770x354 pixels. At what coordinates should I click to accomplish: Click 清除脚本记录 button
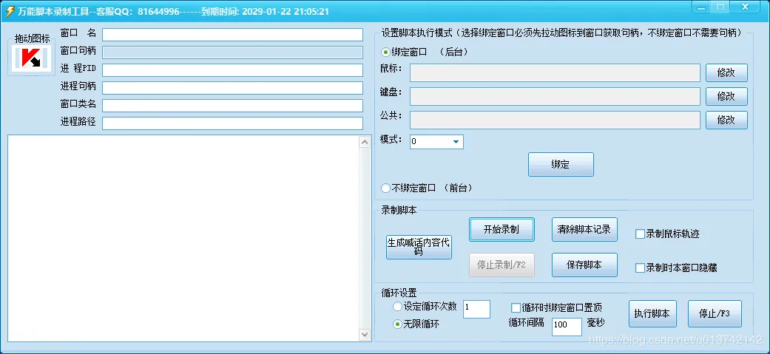point(584,229)
